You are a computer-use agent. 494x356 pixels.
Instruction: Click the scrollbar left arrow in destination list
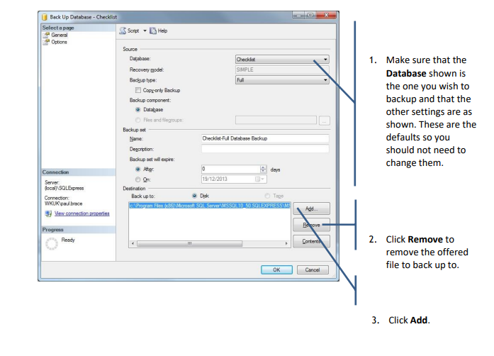tap(133, 243)
